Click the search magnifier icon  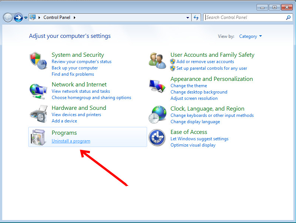coord(288,17)
